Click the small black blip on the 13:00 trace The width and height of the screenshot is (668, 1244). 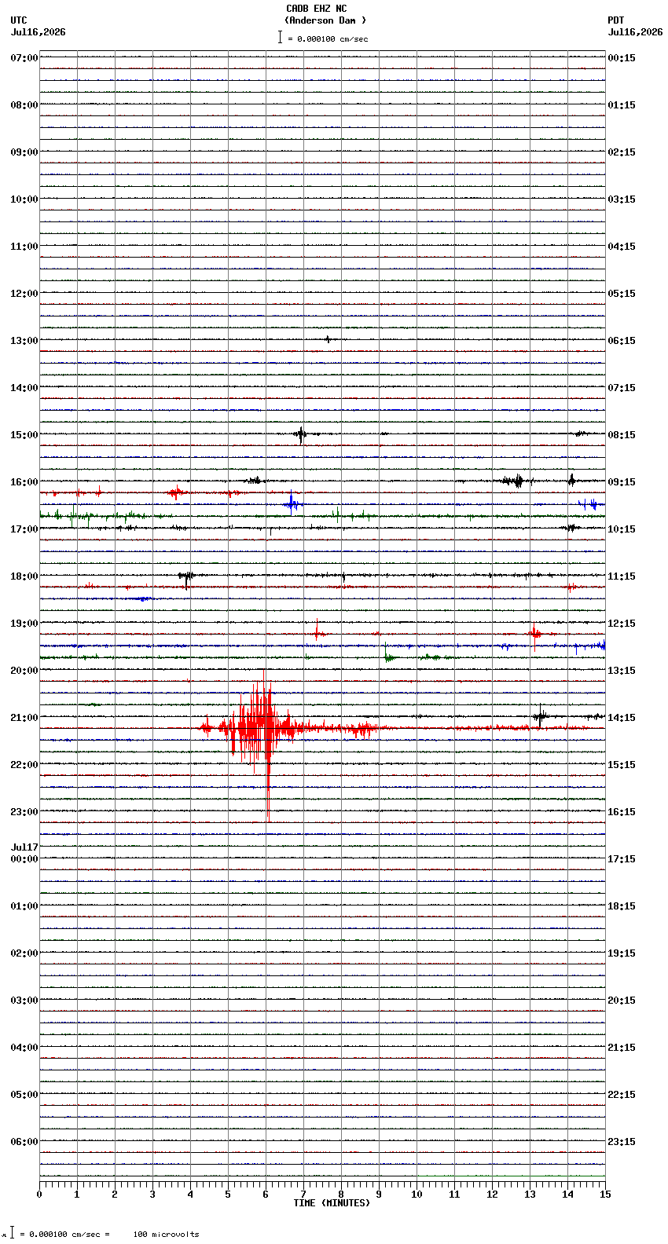tap(328, 339)
